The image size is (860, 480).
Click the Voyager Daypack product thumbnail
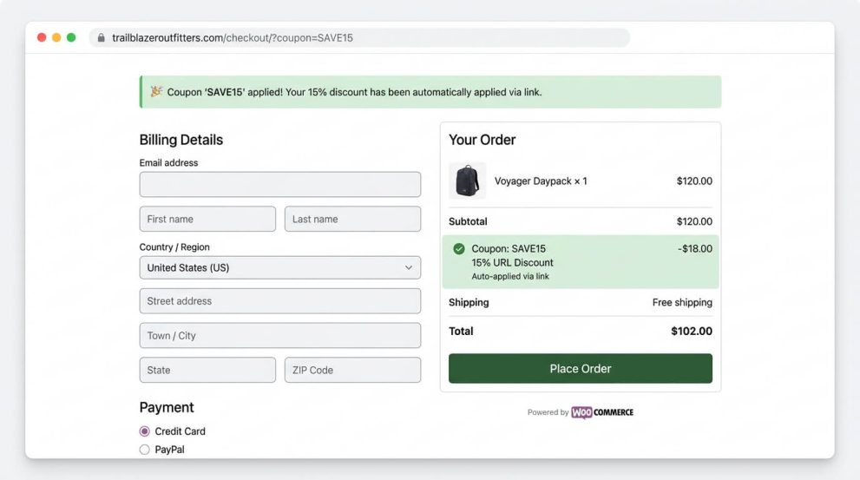coord(467,181)
